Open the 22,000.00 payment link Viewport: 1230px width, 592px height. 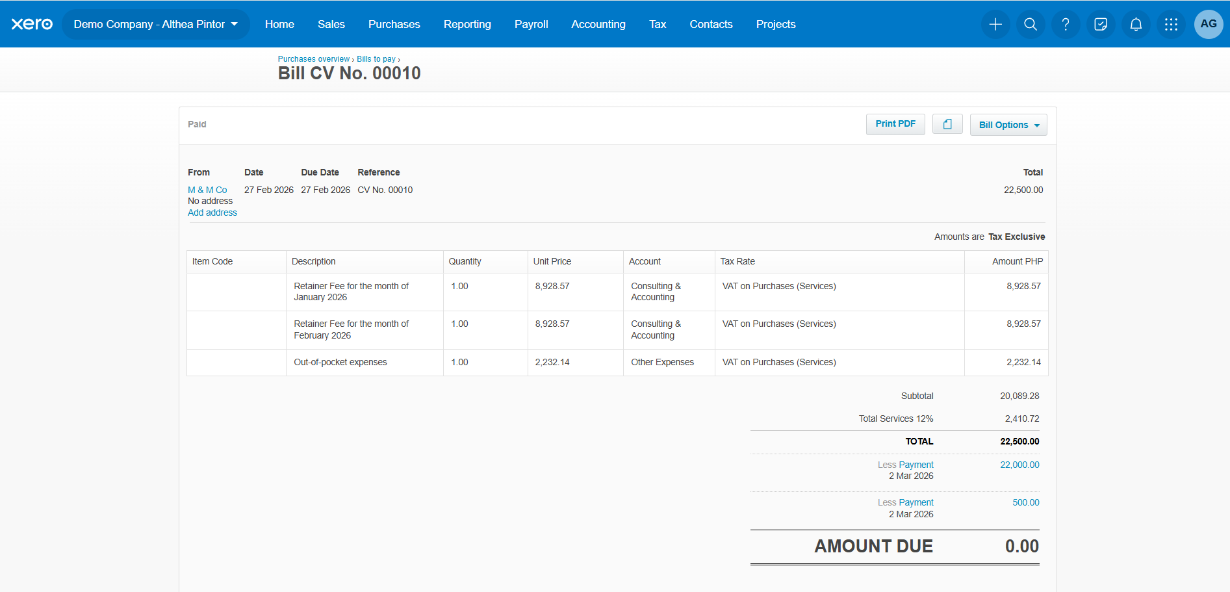click(1019, 465)
